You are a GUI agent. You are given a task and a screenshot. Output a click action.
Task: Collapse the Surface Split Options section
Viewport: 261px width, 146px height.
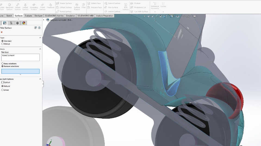click(x=40, y=79)
